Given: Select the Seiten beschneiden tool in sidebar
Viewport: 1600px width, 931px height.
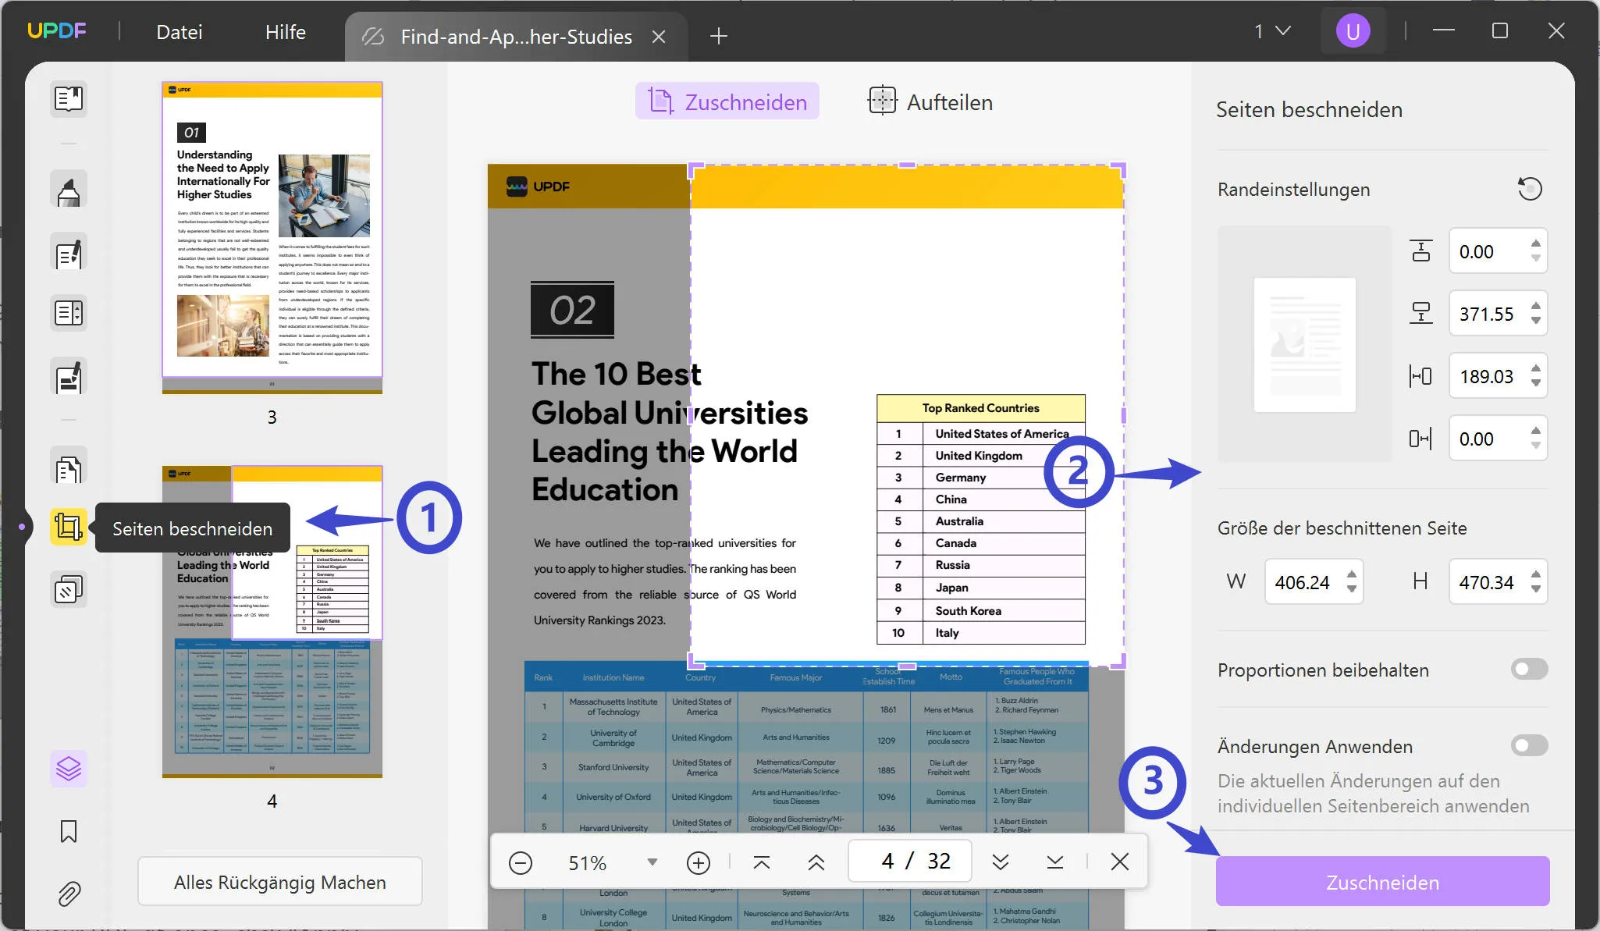Looking at the screenshot, I should [x=69, y=528].
